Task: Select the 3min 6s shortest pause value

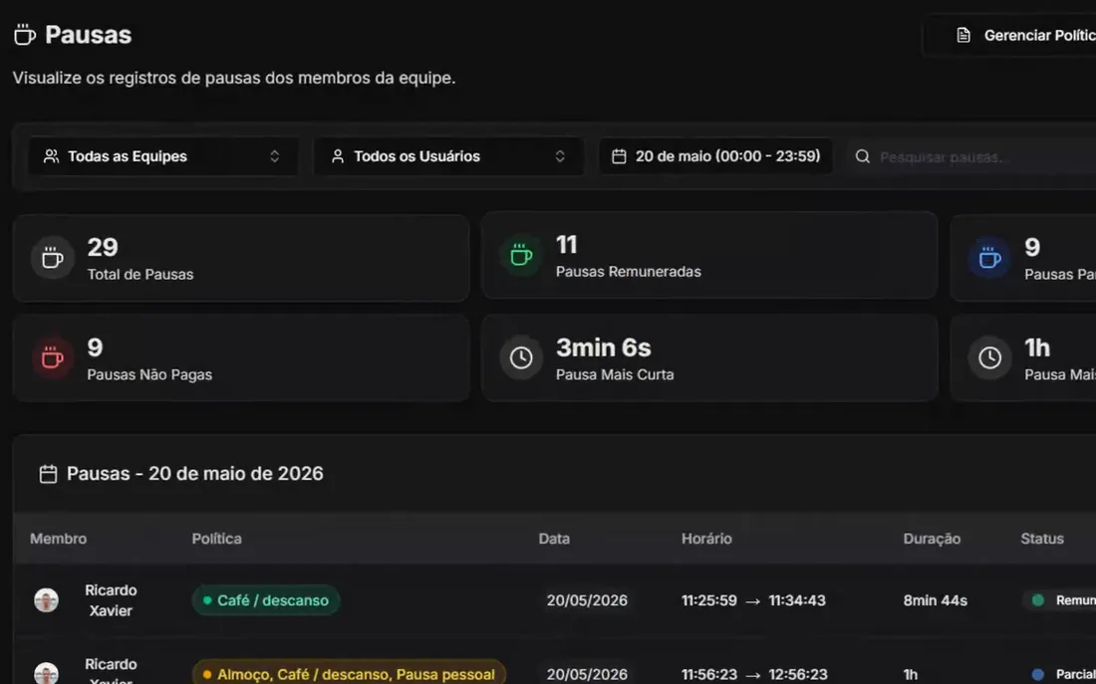Action: [x=603, y=347]
